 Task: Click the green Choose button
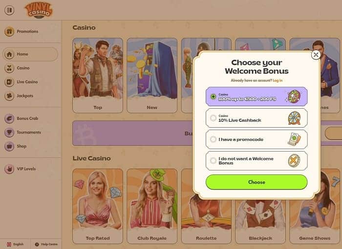coord(256,182)
